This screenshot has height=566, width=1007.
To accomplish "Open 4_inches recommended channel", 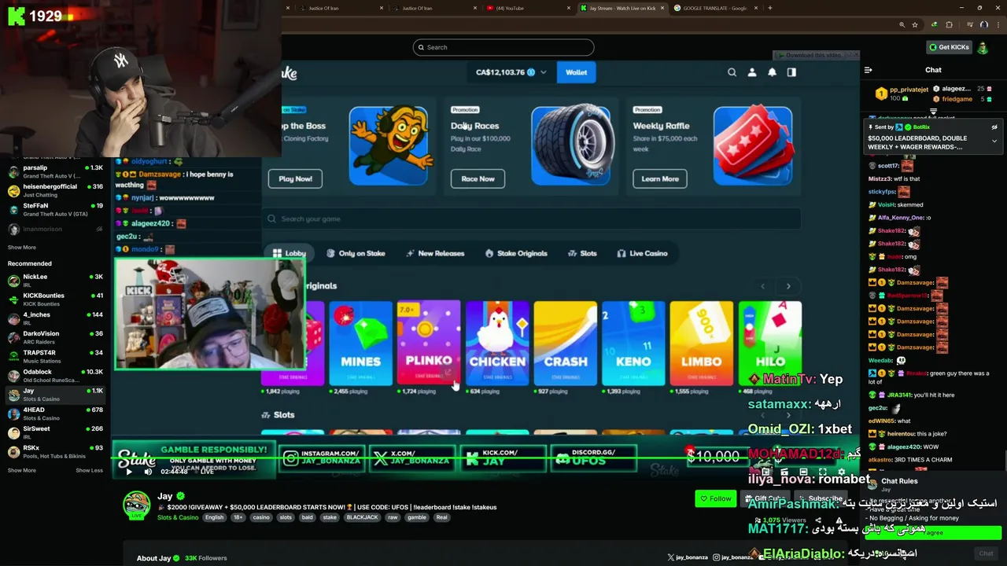I will point(55,318).
